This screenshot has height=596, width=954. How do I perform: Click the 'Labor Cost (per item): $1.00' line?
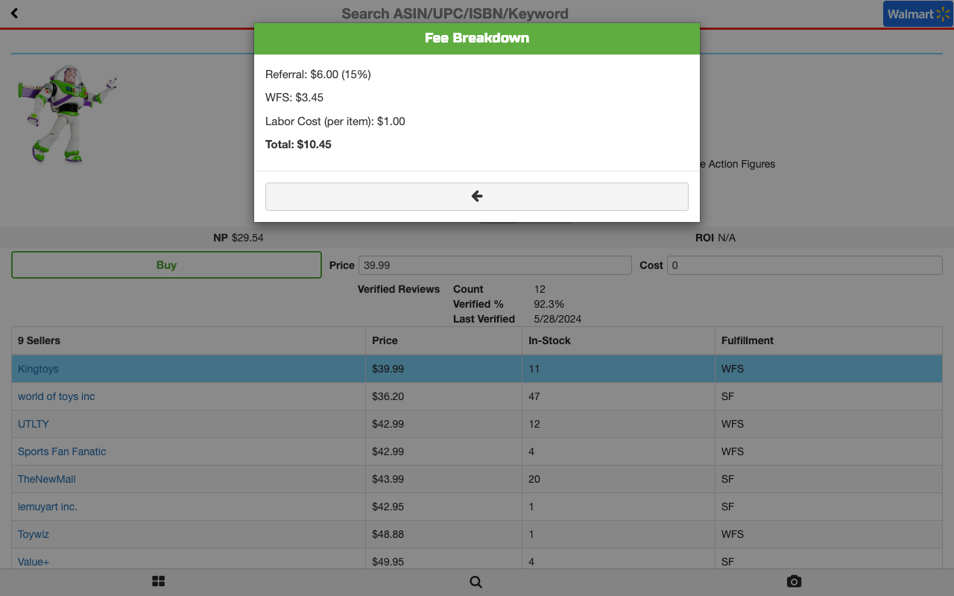335,121
